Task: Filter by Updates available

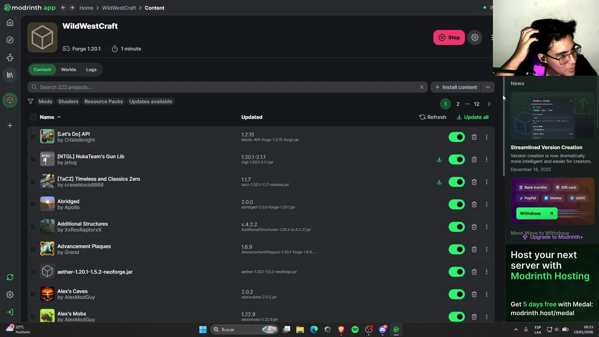Action: 151,102
